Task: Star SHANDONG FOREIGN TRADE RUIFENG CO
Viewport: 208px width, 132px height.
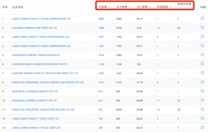Action: click(202, 55)
